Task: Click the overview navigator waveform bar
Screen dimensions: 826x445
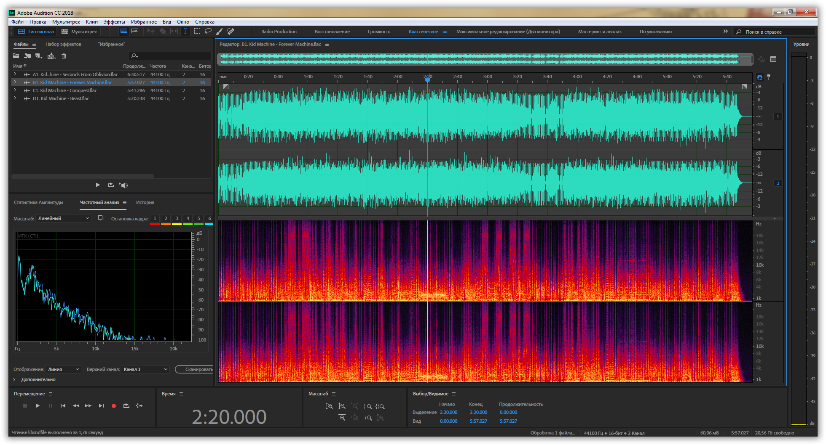Action: (x=485, y=59)
